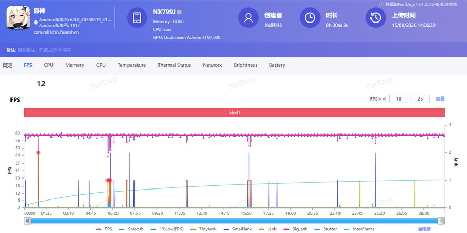Toggle TinyJank series in legend
The height and width of the screenshot is (233, 467).
pos(203,229)
